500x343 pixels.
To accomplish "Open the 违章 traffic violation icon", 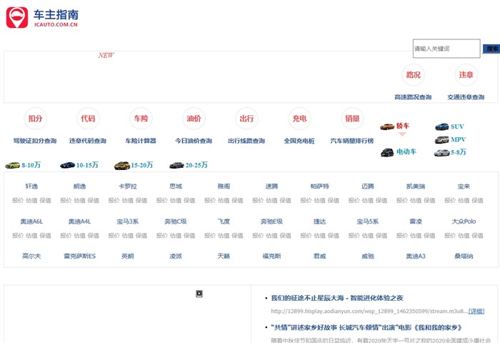I will click(466, 74).
